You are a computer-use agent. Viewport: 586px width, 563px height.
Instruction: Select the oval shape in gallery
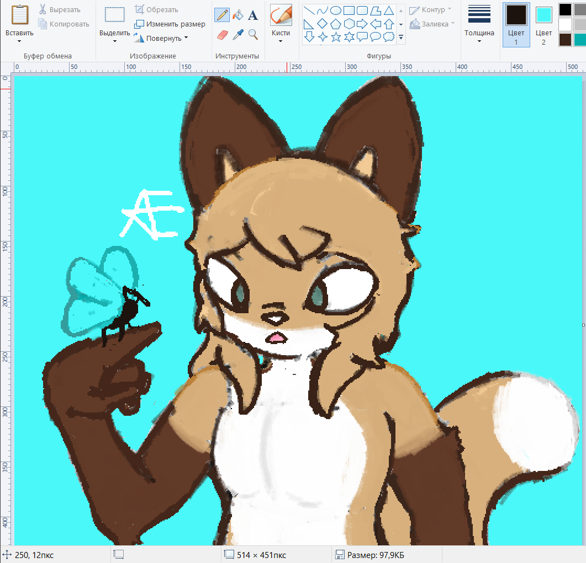336,10
